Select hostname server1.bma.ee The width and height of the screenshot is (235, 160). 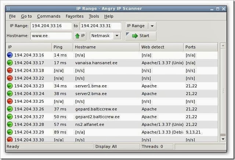pos(91,86)
